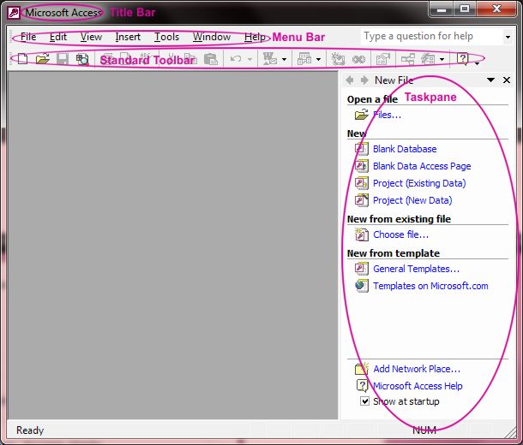Open the View menu

pyautogui.click(x=91, y=37)
